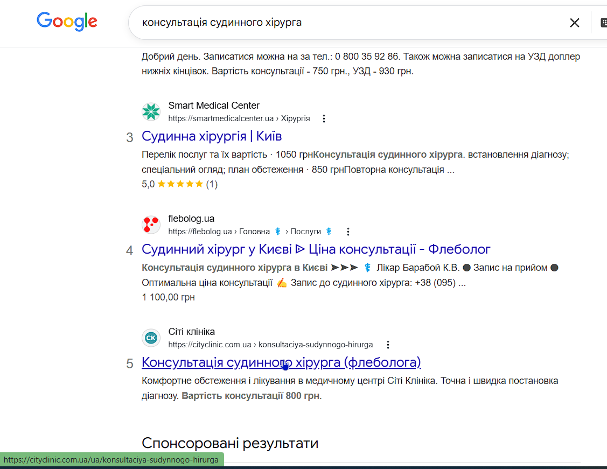This screenshot has height=469, width=607.
Task: Open more options for the Smart Medical Center result
Action: (x=324, y=118)
